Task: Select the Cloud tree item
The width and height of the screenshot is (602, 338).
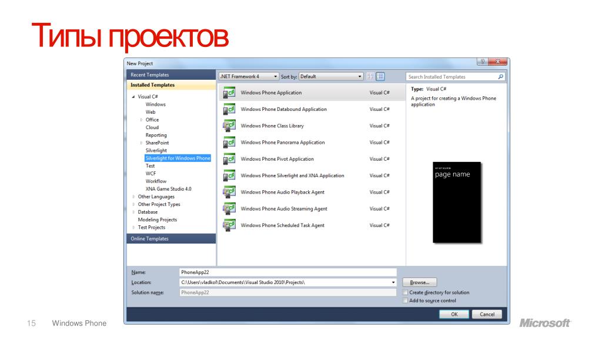Action: pyautogui.click(x=152, y=127)
